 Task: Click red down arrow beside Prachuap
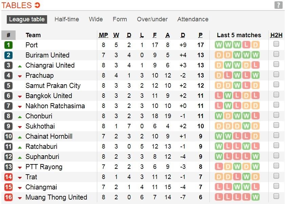point(20,76)
